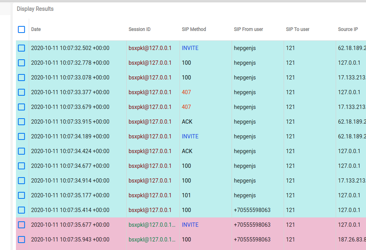Click the 101 status at 10:07:35.177
This screenshot has width=366, height=250.
(x=186, y=195)
